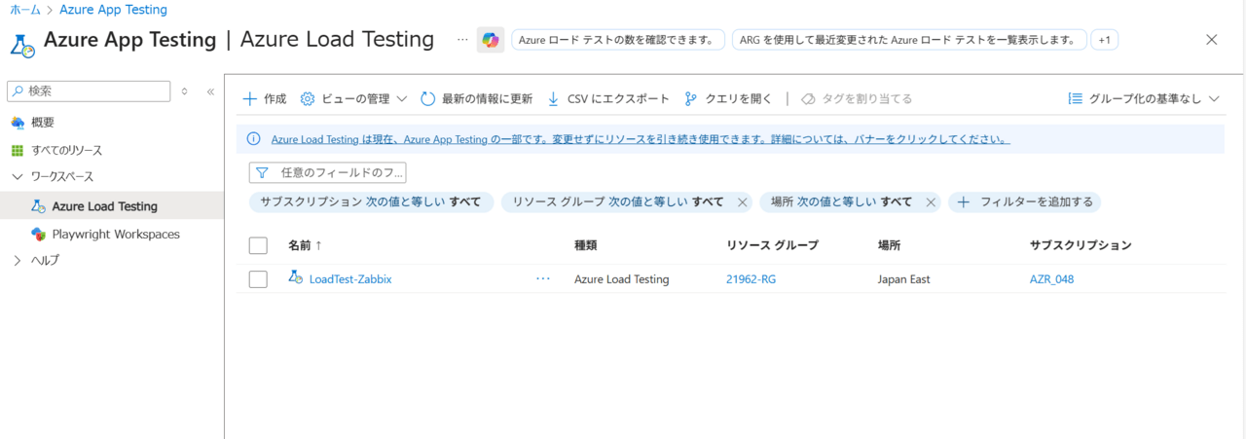Check the LoadTest-Zabbix row checkbox
1246x439 pixels.
click(x=258, y=279)
